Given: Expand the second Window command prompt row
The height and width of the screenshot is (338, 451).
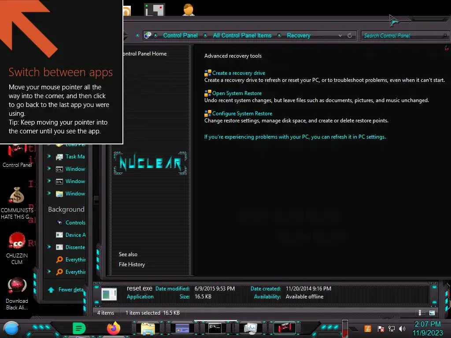Looking at the screenshot, I should [49, 181].
